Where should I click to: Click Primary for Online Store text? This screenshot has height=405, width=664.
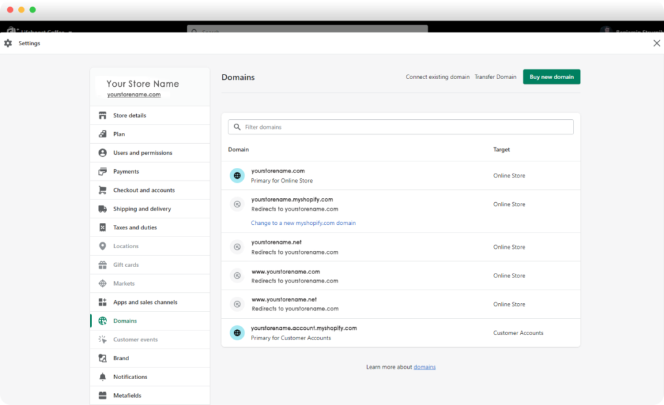coord(282,181)
